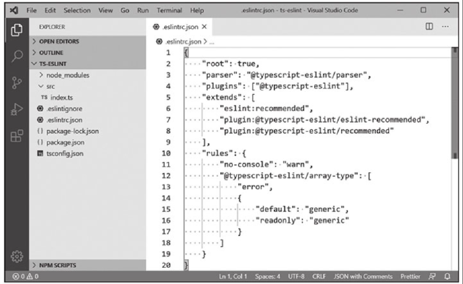Image resolution: width=463 pixels, height=284 pixels.
Task: Click the warnings count in status bar
Action: click(33, 277)
